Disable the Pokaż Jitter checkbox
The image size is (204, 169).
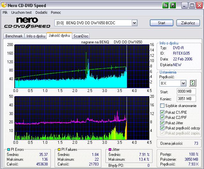pyautogui.click(x=162, y=123)
